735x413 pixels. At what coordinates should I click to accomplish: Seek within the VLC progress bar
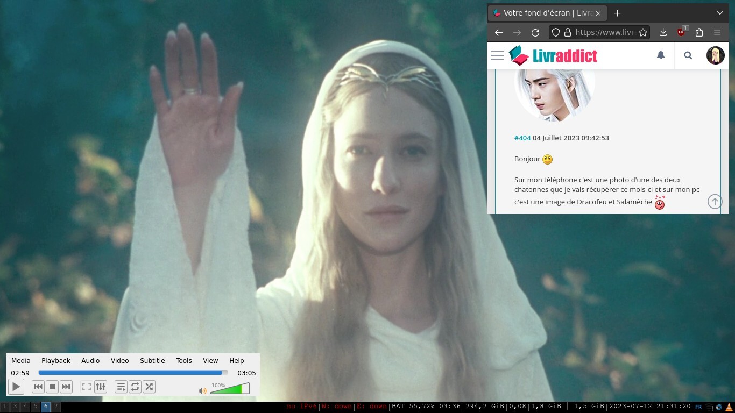pos(133,373)
